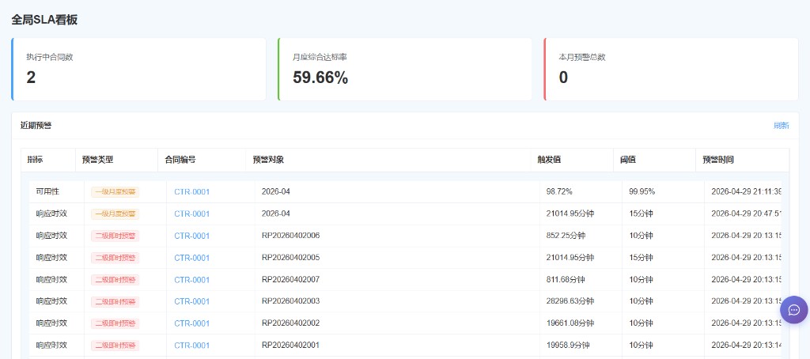The width and height of the screenshot is (810, 359).
Task: Select the 本月预警总数 summary card
Action: coord(671,70)
